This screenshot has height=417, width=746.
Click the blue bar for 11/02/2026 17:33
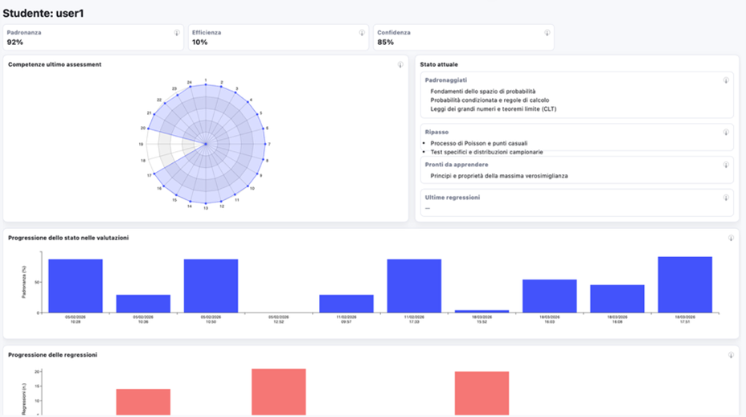[x=414, y=286]
